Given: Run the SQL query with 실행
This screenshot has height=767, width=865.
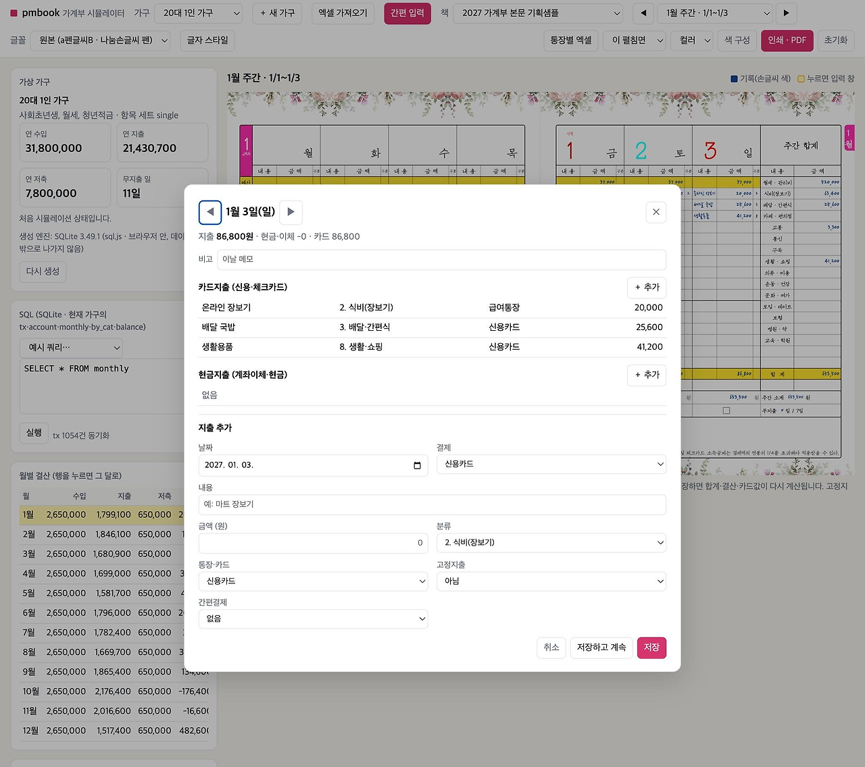Looking at the screenshot, I should pyautogui.click(x=34, y=433).
